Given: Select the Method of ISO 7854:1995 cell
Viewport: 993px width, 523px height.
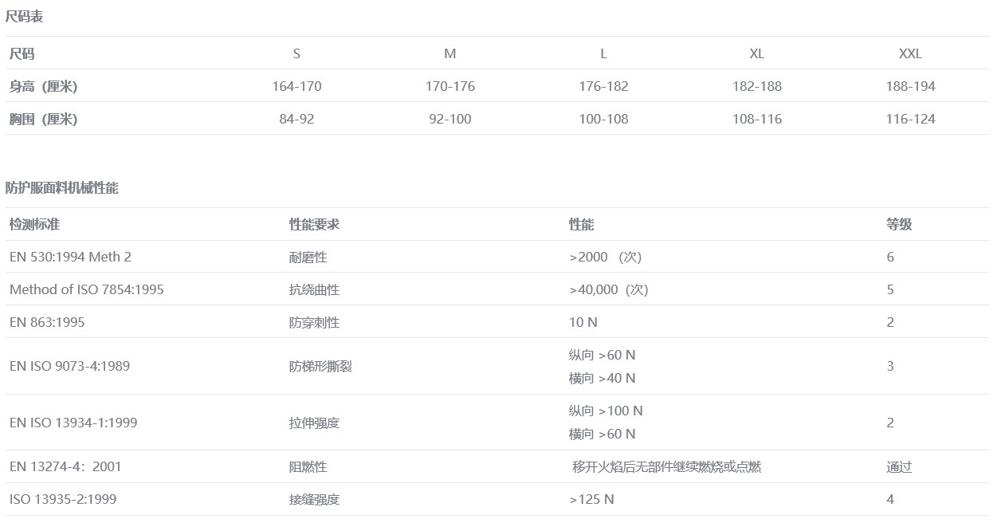Looking at the screenshot, I should coord(86,289).
